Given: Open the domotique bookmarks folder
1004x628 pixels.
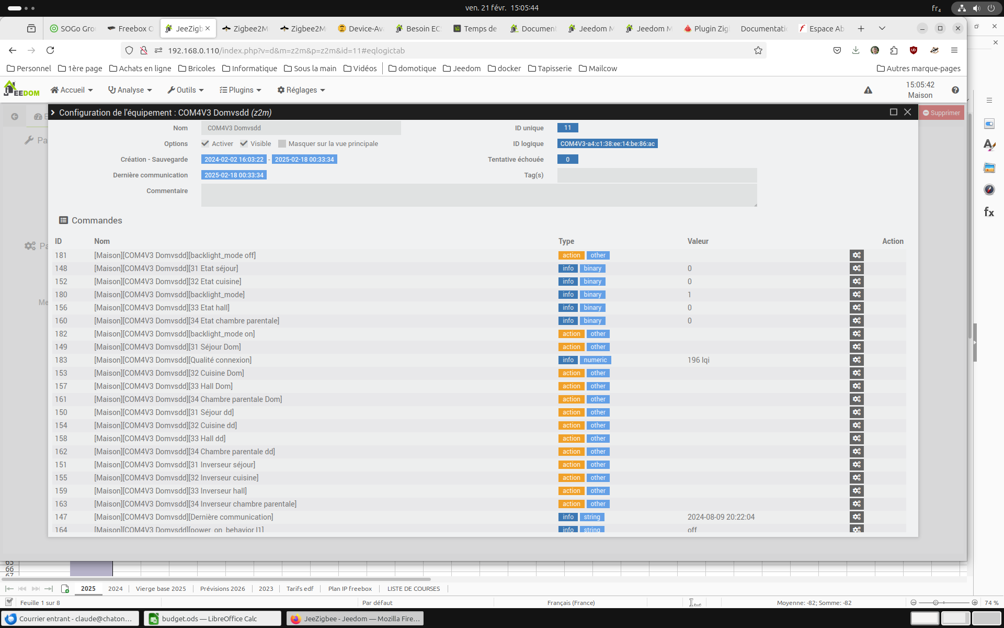Looking at the screenshot, I should point(412,69).
